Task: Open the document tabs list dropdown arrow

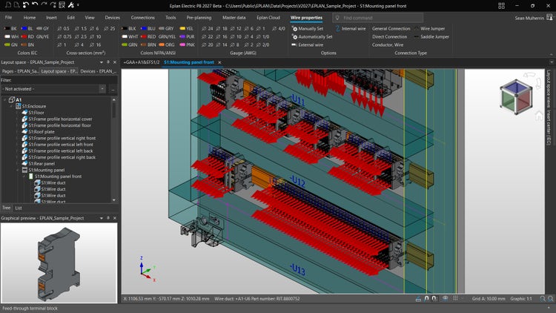Action: pyautogui.click(x=552, y=62)
